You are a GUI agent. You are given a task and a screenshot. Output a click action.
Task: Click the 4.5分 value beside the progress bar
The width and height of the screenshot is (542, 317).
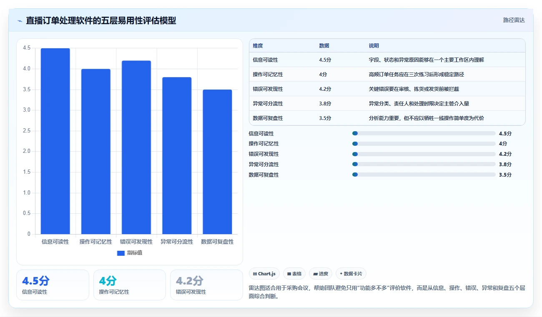click(505, 134)
